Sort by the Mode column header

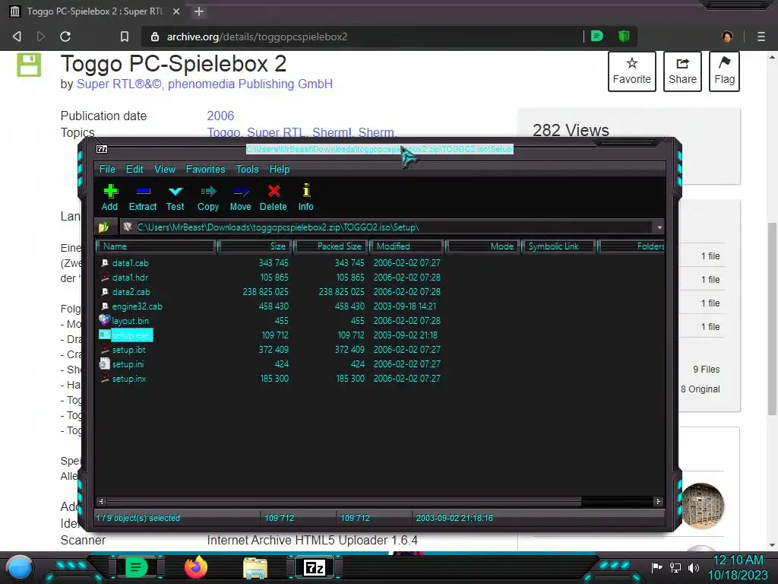482,246
